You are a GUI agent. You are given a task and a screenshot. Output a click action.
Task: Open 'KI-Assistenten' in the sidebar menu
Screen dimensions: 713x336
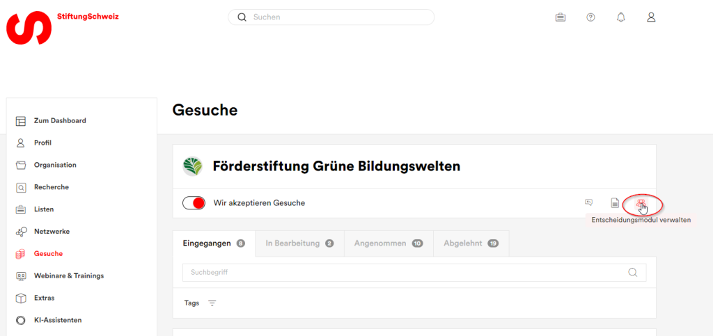(x=57, y=320)
